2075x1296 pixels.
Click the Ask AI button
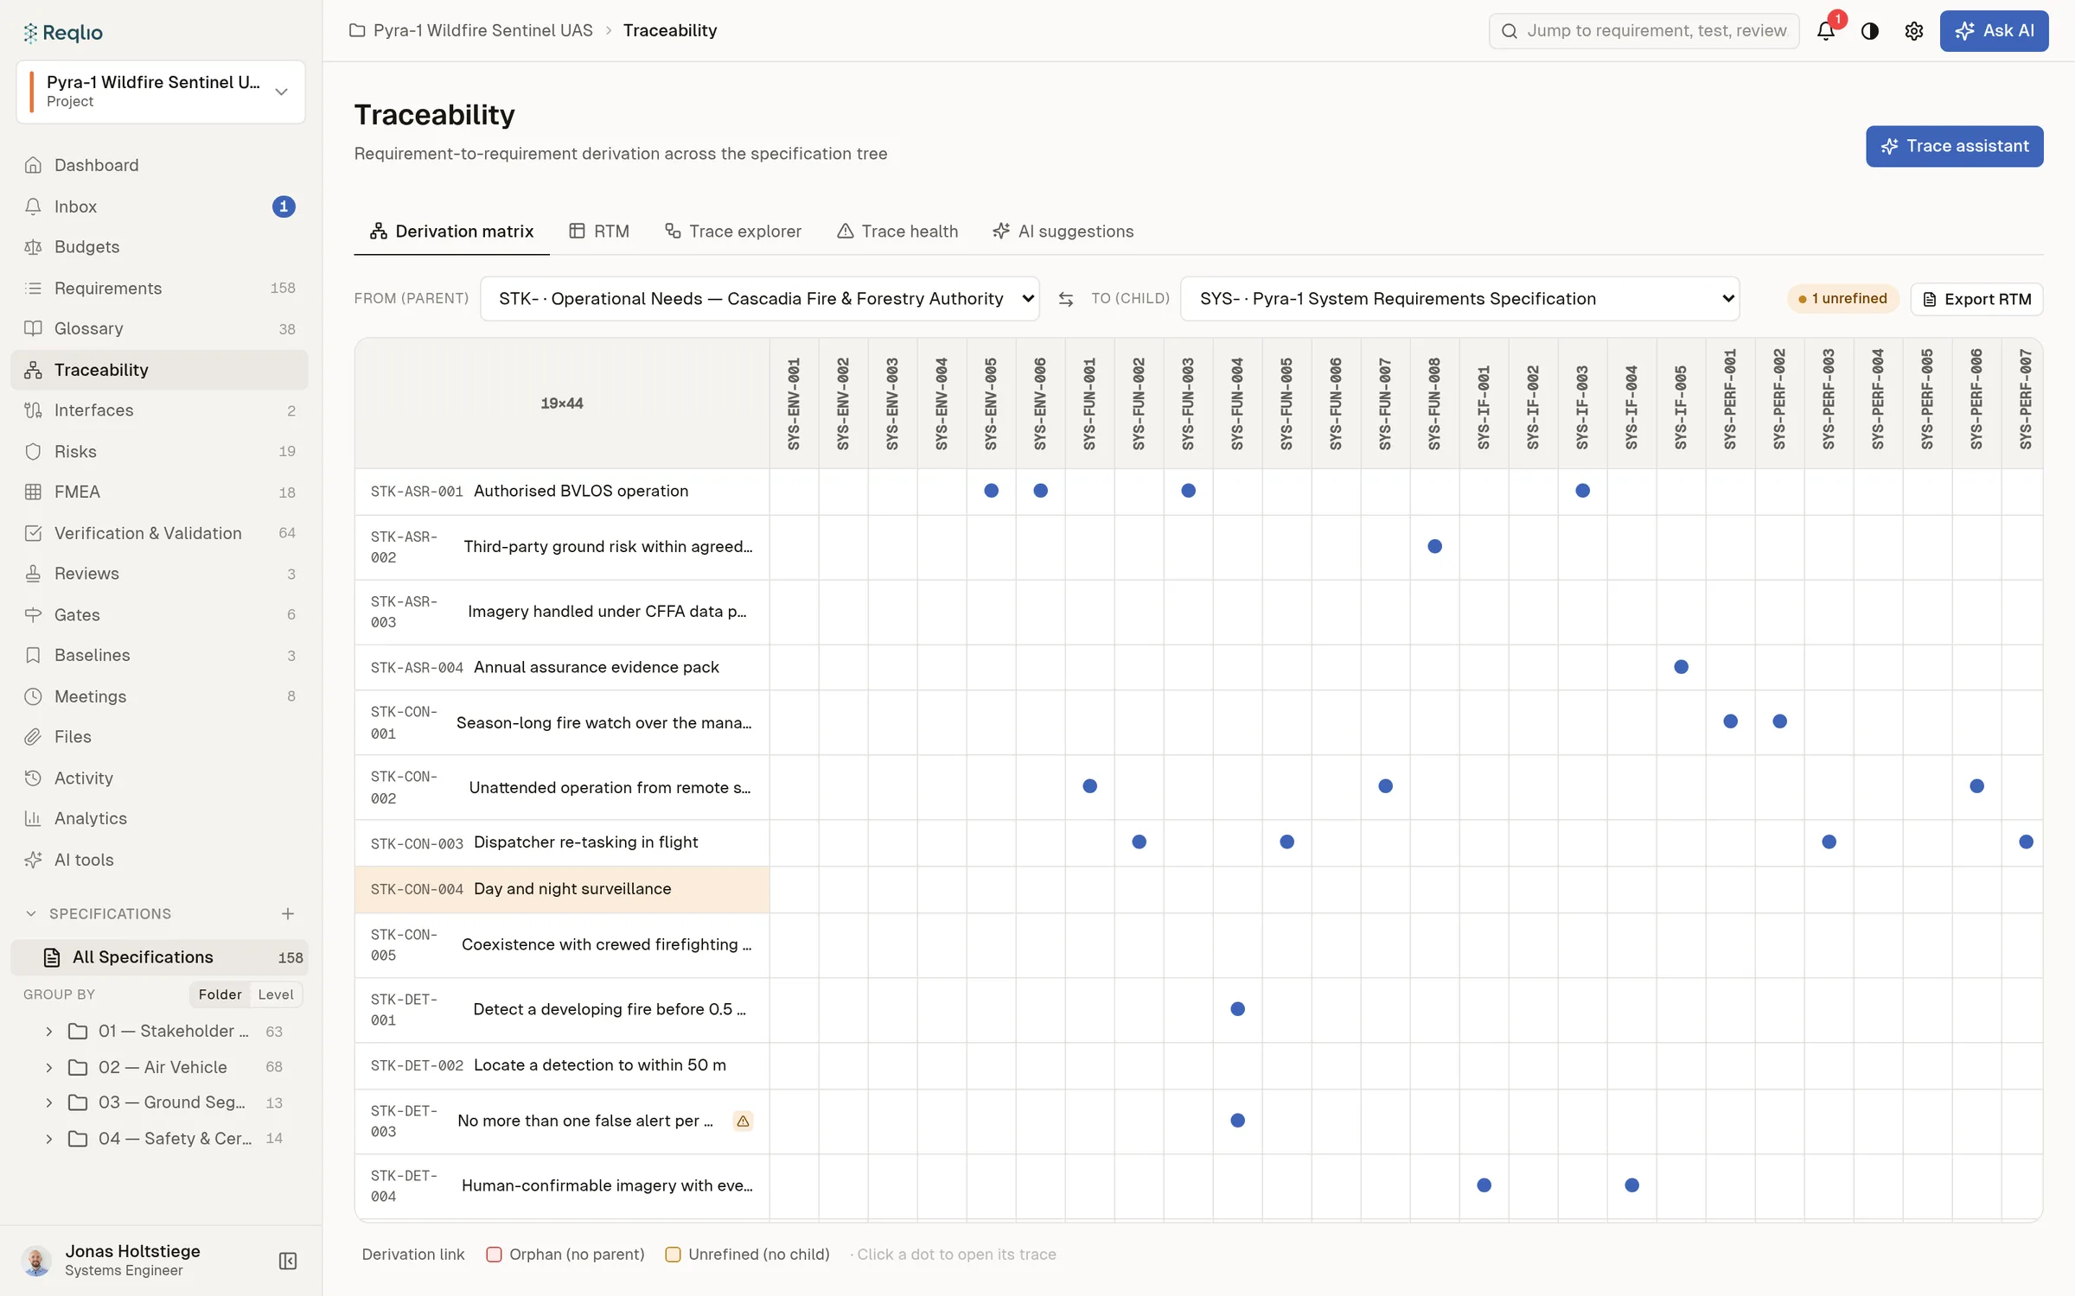(1994, 31)
